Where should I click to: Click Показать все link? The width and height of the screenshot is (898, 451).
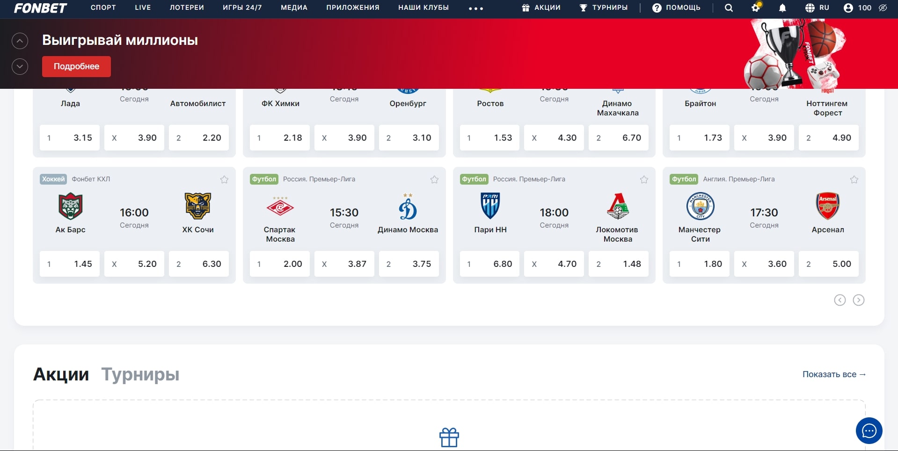pos(834,374)
